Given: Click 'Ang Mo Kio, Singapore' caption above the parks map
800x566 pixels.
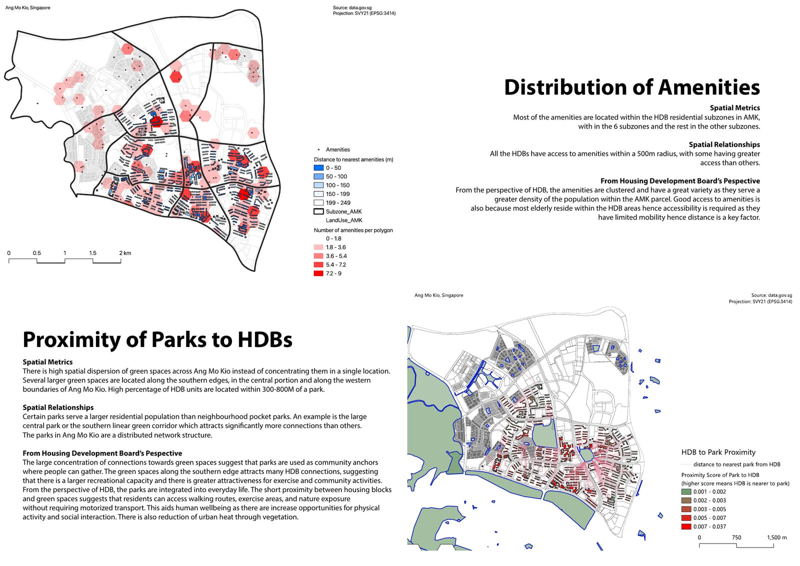Looking at the screenshot, I should 439,295.
